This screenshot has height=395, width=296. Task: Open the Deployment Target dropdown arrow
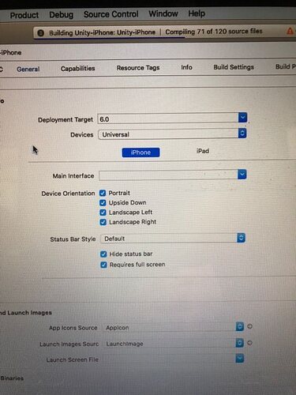click(242, 118)
